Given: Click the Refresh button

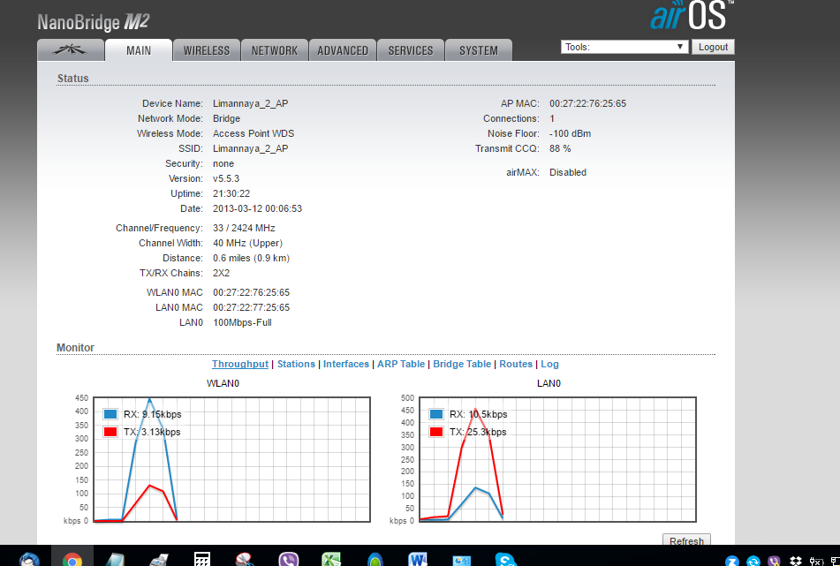Looking at the screenshot, I should (686, 540).
